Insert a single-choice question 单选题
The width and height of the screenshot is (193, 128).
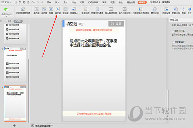[36, 11]
